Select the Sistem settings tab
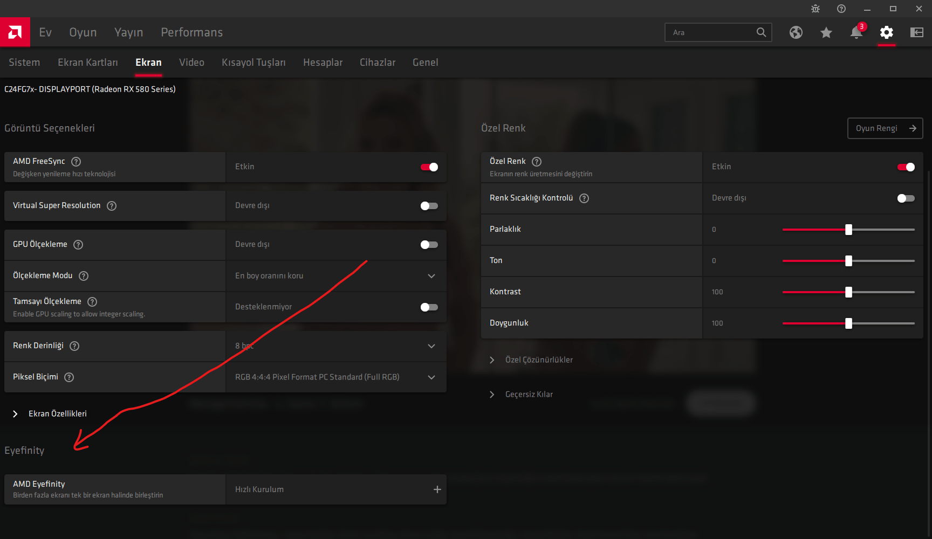 click(24, 63)
